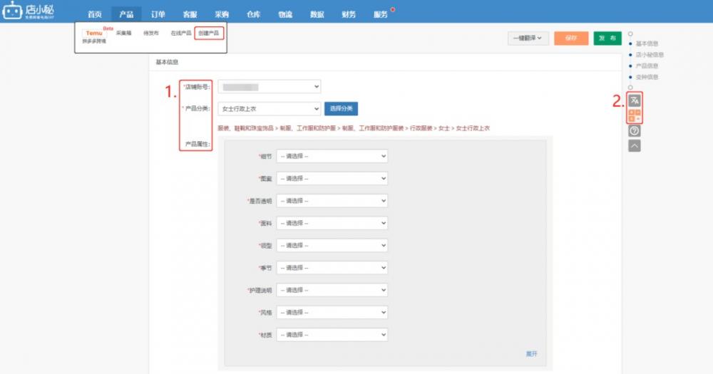The height and width of the screenshot is (374, 713).
Task: Open the 店铺账号 dropdown
Action: pyautogui.click(x=270, y=87)
